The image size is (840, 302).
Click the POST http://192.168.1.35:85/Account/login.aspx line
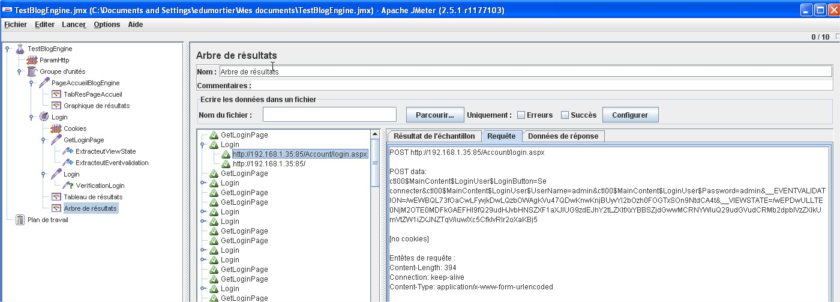coord(467,153)
